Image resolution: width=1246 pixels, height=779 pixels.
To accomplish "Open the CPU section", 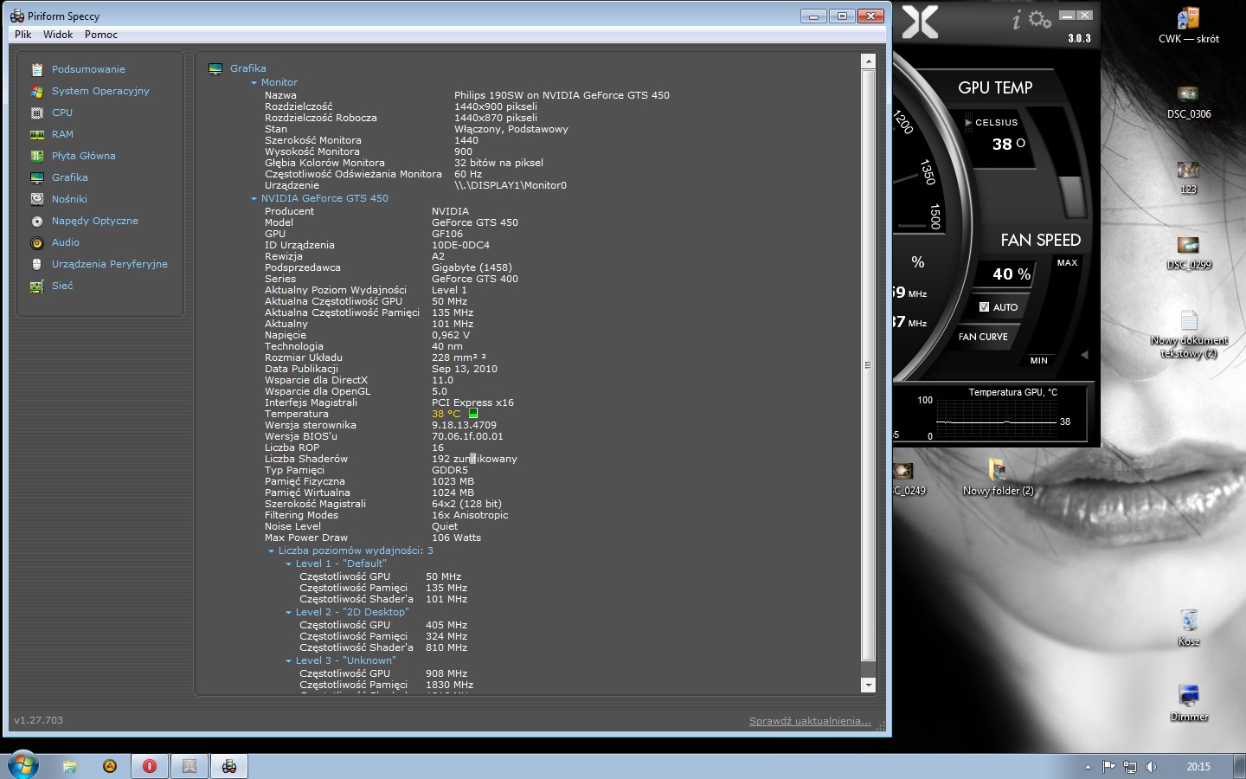I will 62,113.
